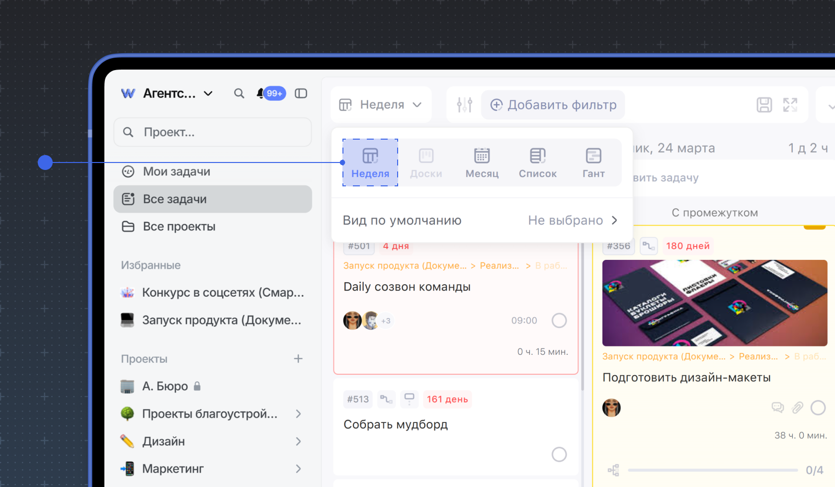835x487 pixels.
Task: Collapse sidebar using the panel toggle icon
Action: click(301, 93)
